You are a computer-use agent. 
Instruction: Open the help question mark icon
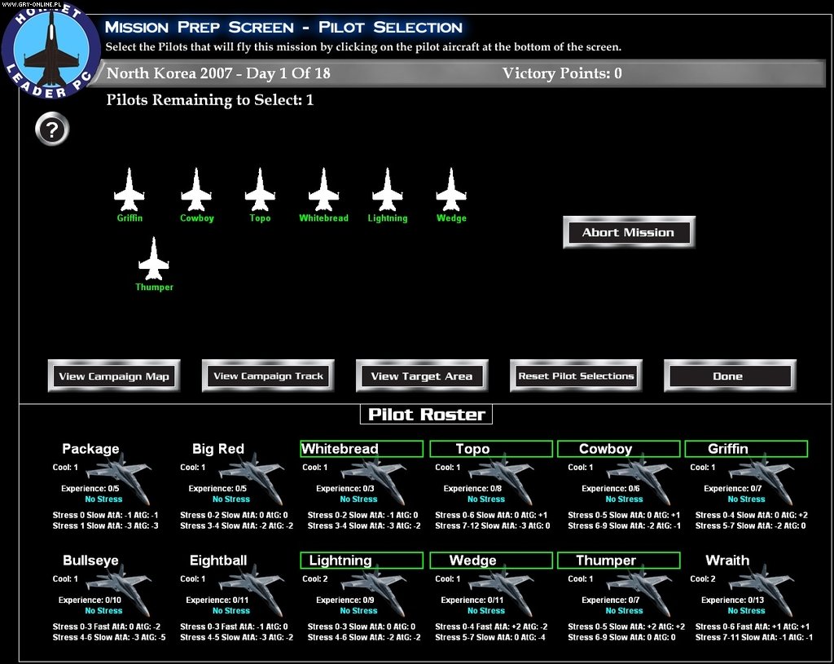pyautogui.click(x=51, y=129)
